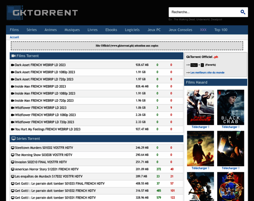The width and height of the screenshot is (254, 201).
Task: Open Les meilleurs site du monde link
Action: 207,72
